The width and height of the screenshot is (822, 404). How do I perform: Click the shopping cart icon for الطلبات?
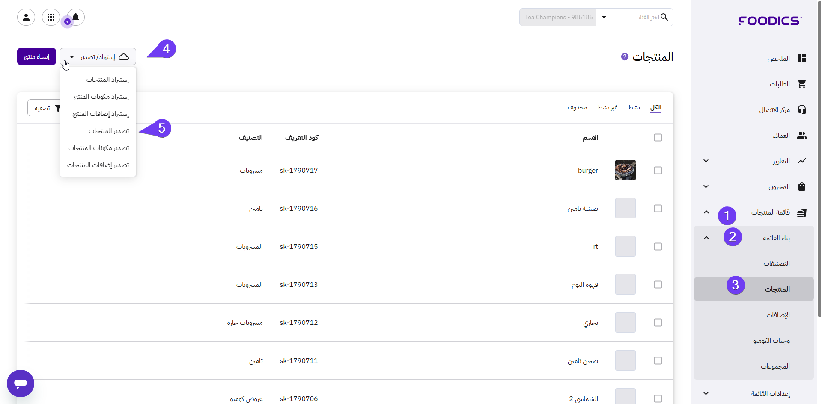pos(802,84)
